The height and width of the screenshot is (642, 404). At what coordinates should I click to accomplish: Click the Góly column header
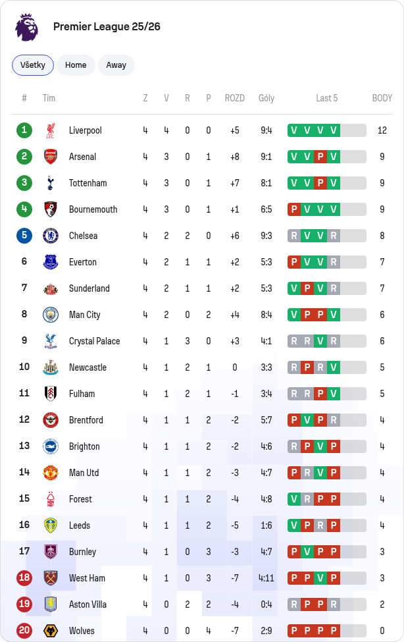pos(266,98)
